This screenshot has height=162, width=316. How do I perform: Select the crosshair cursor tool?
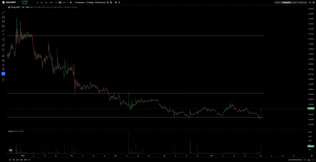click(x=3, y=8)
